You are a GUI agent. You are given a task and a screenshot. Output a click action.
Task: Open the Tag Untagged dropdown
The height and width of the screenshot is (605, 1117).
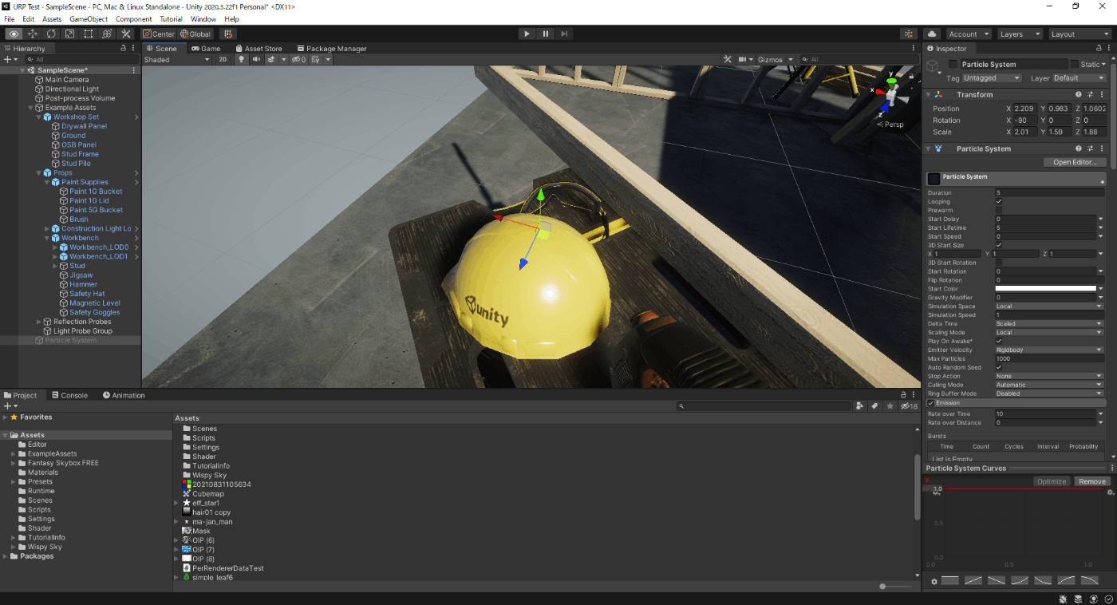point(993,78)
